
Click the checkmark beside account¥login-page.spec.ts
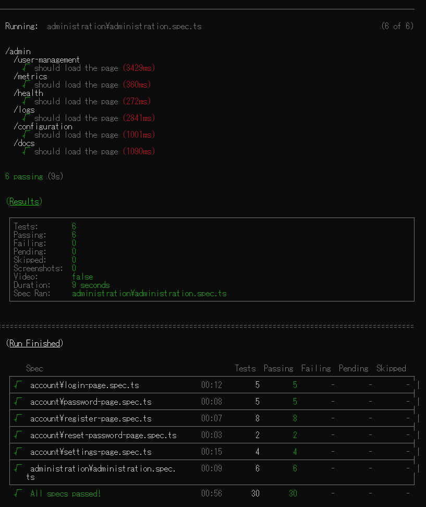18,385
